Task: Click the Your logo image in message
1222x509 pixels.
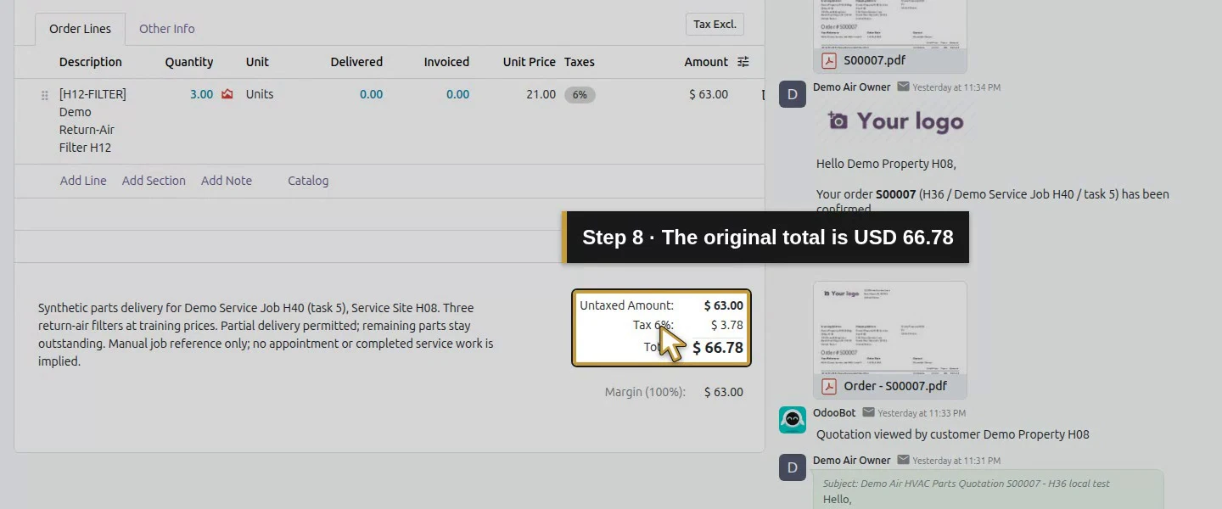Action: pos(896,121)
